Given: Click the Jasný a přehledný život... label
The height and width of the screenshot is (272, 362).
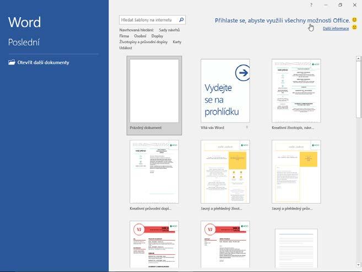Looking at the screenshot, I should click(x=221, y=209).
